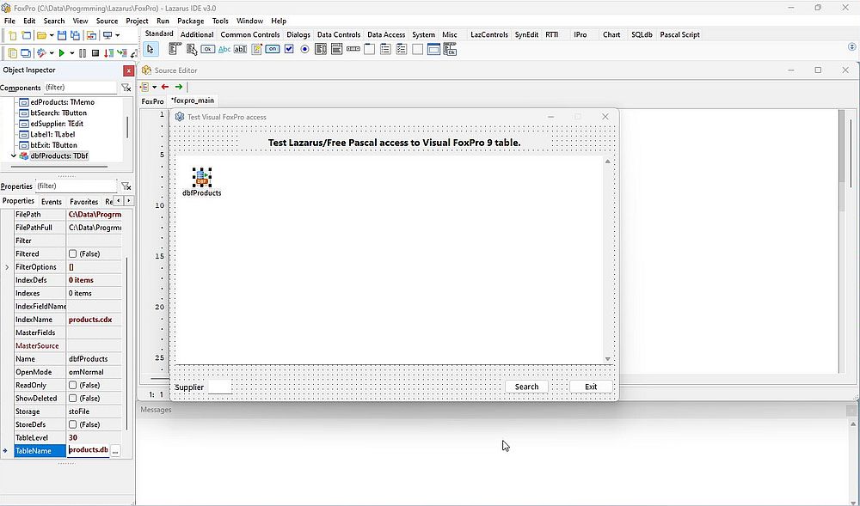Jump forward with green arrow in Source Editor
Image resolution: width=860 pixels, height=506 pixels.
179,87
